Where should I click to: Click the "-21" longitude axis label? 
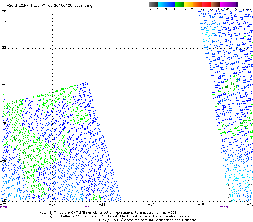(151, 205)
